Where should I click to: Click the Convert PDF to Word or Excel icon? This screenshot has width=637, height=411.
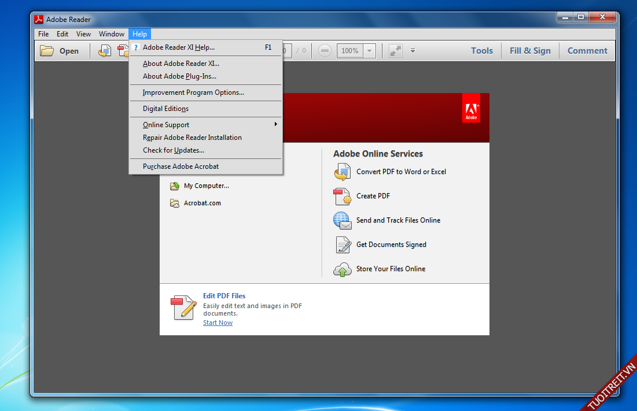click(342, 172)
